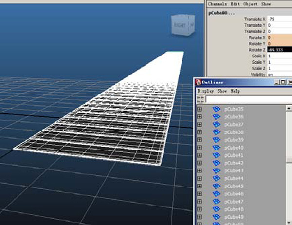Image resolution: width=292 pixels, height=225 pixels.
Task: Click the mesh icon beside pCube39
Action: (x=217, y=140)
